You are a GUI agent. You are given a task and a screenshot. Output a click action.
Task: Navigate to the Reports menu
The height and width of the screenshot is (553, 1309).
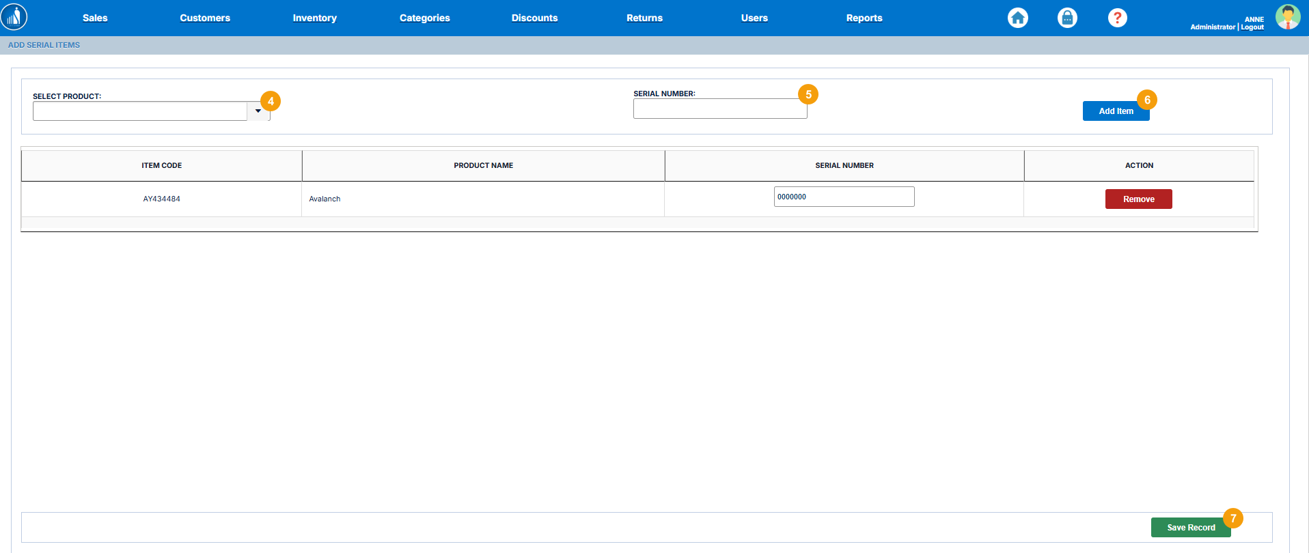864,18
